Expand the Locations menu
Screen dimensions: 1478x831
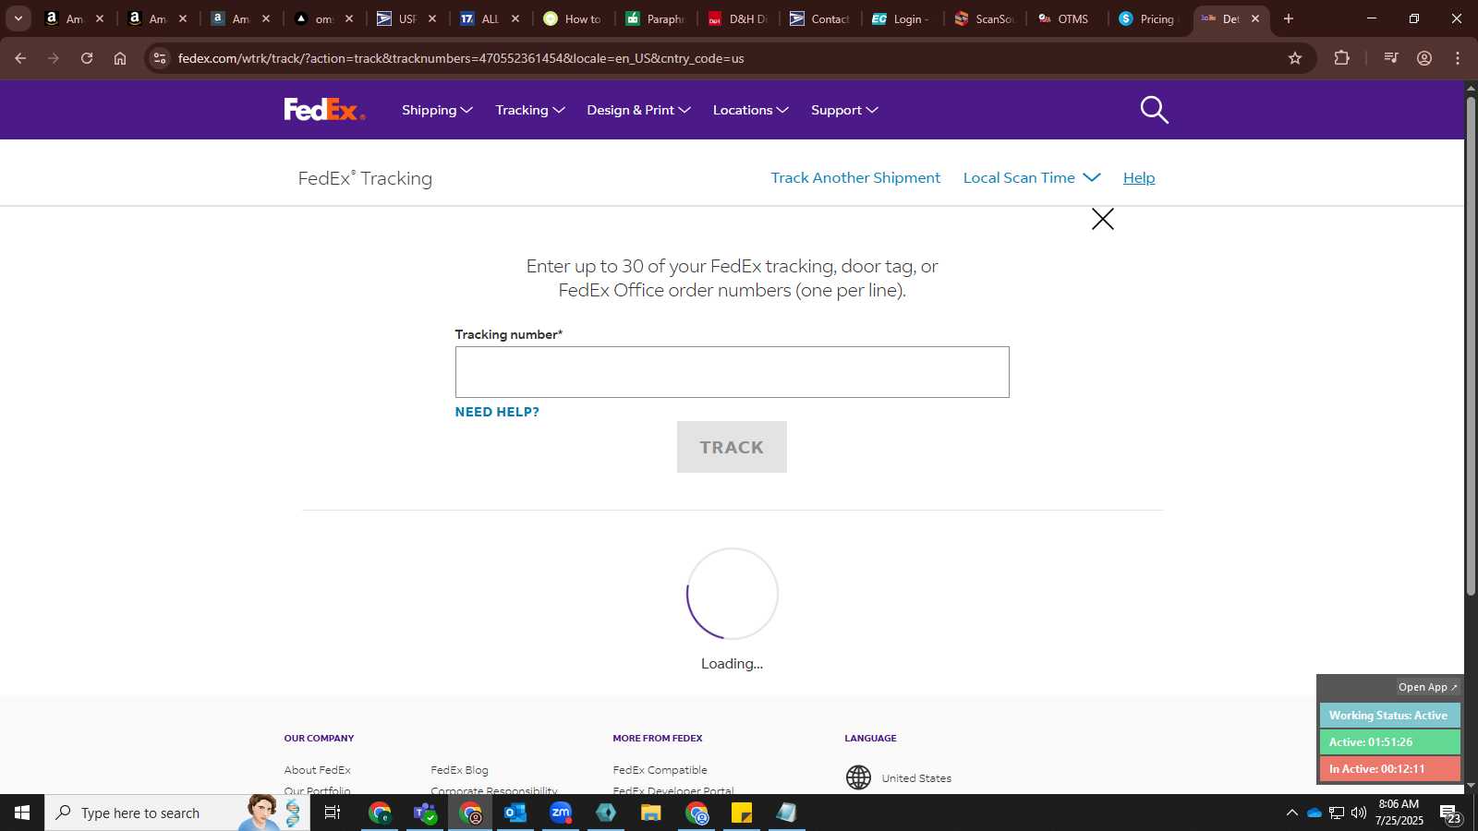point(751,110)
